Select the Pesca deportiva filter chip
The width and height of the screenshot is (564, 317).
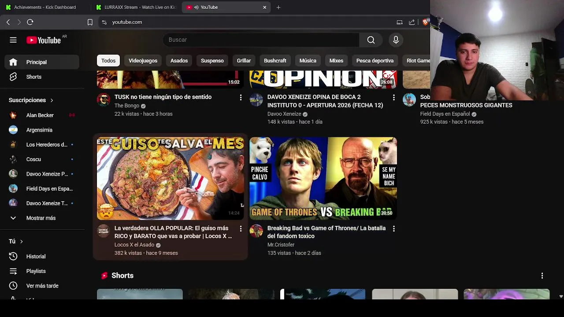[x=375, y=61]
